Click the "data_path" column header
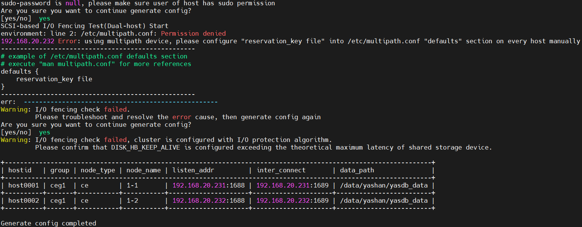582x227 pixels. [x=357, y=170]
